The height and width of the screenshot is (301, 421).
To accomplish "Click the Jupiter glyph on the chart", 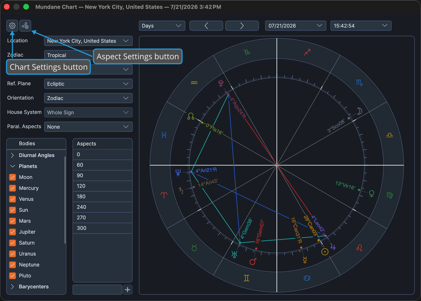I will click(333, 247).
